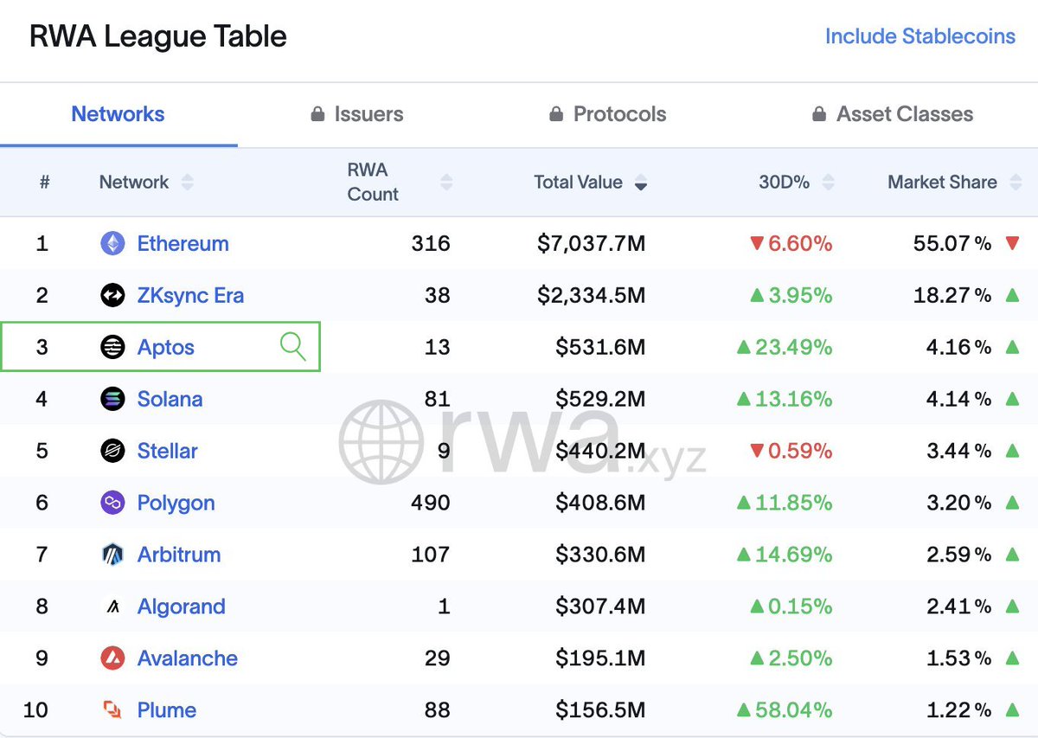
Task: Open the Protocols tab
Action: tap(607, 114)
